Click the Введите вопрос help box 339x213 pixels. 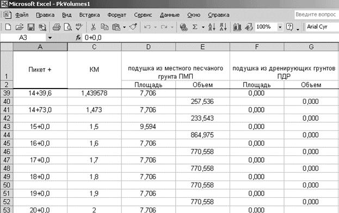pos(317,15)
